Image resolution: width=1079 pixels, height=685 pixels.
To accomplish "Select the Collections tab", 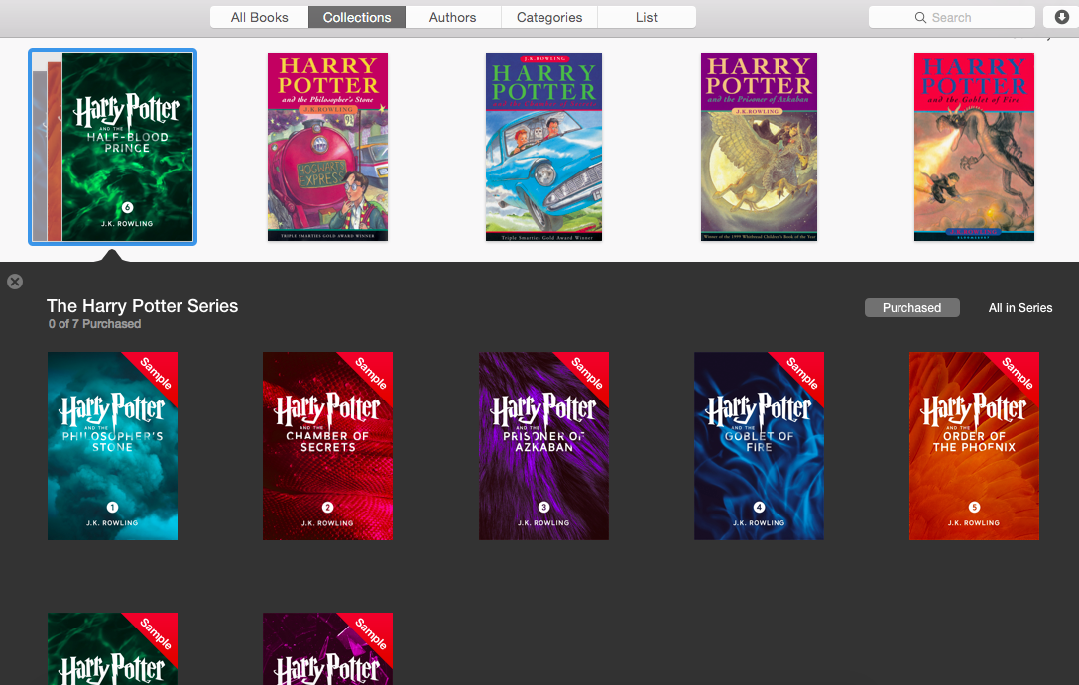I will (x=357, y=17).
